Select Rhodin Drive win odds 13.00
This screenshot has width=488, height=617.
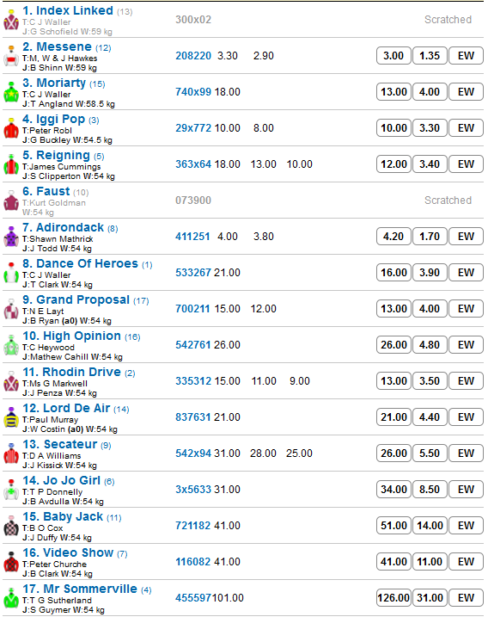point(393,381)
